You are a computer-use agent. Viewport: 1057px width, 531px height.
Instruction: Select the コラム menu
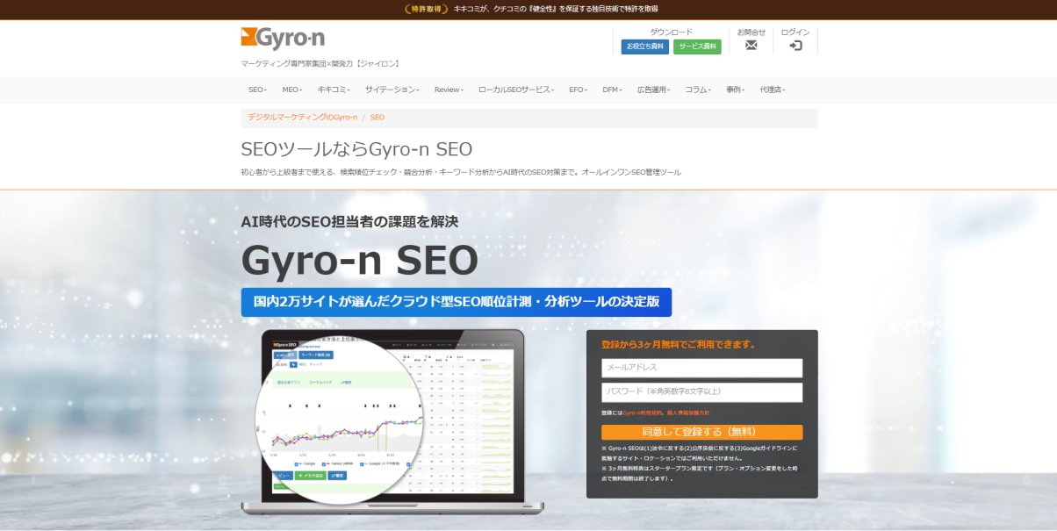pos(698,90)
